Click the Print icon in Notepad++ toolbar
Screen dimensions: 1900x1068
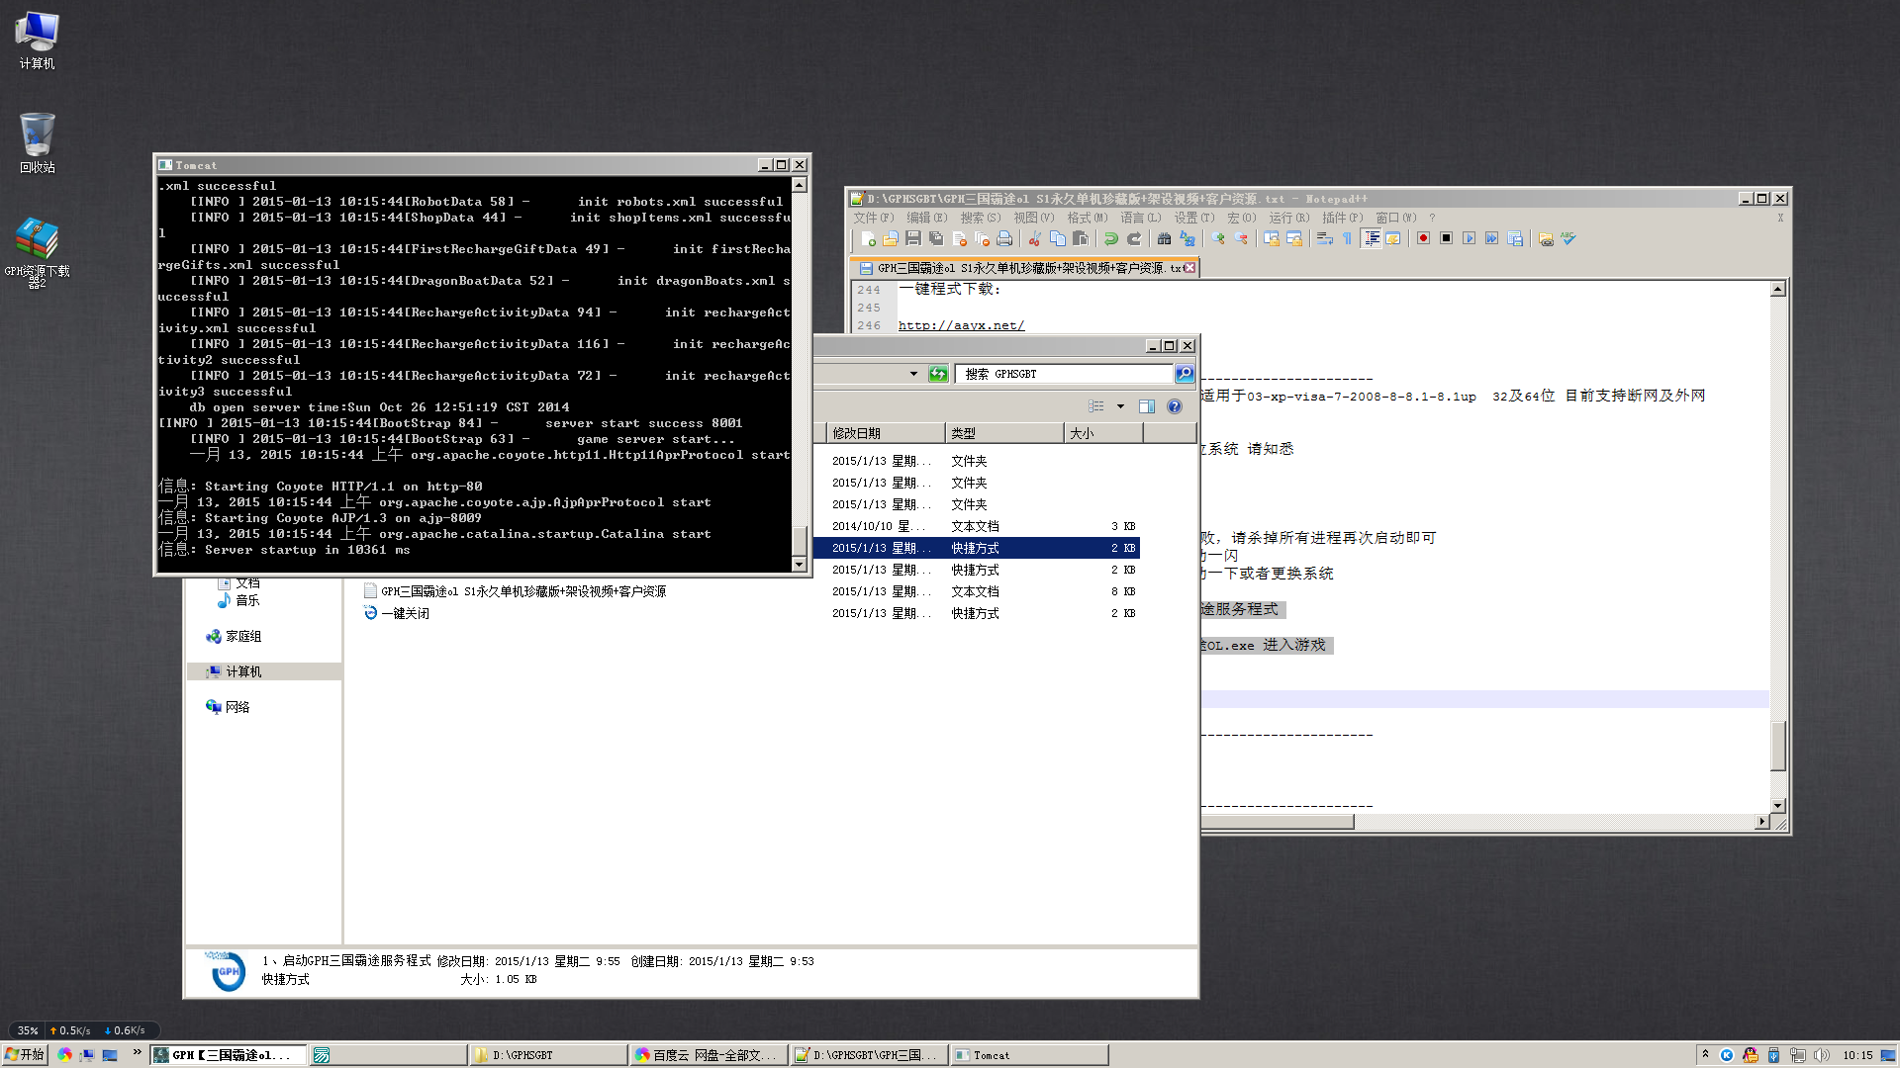coord(1004,239)
